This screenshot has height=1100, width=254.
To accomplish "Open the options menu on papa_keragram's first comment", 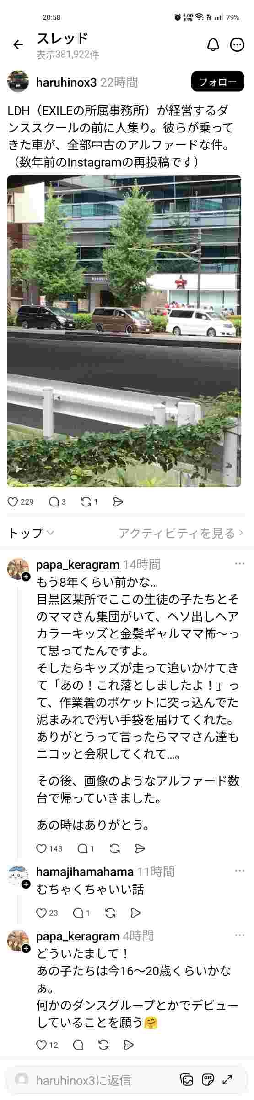I will coord(239,564).
